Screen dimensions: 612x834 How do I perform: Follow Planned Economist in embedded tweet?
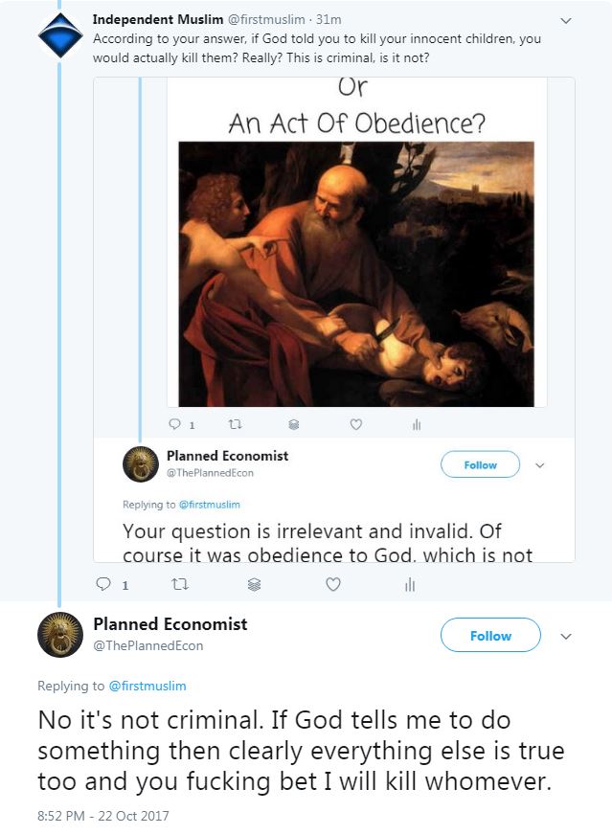480,465
